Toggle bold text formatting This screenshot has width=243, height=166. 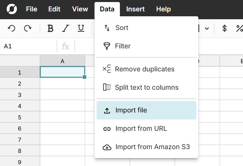pyautogui.click(x=50, y=28)
